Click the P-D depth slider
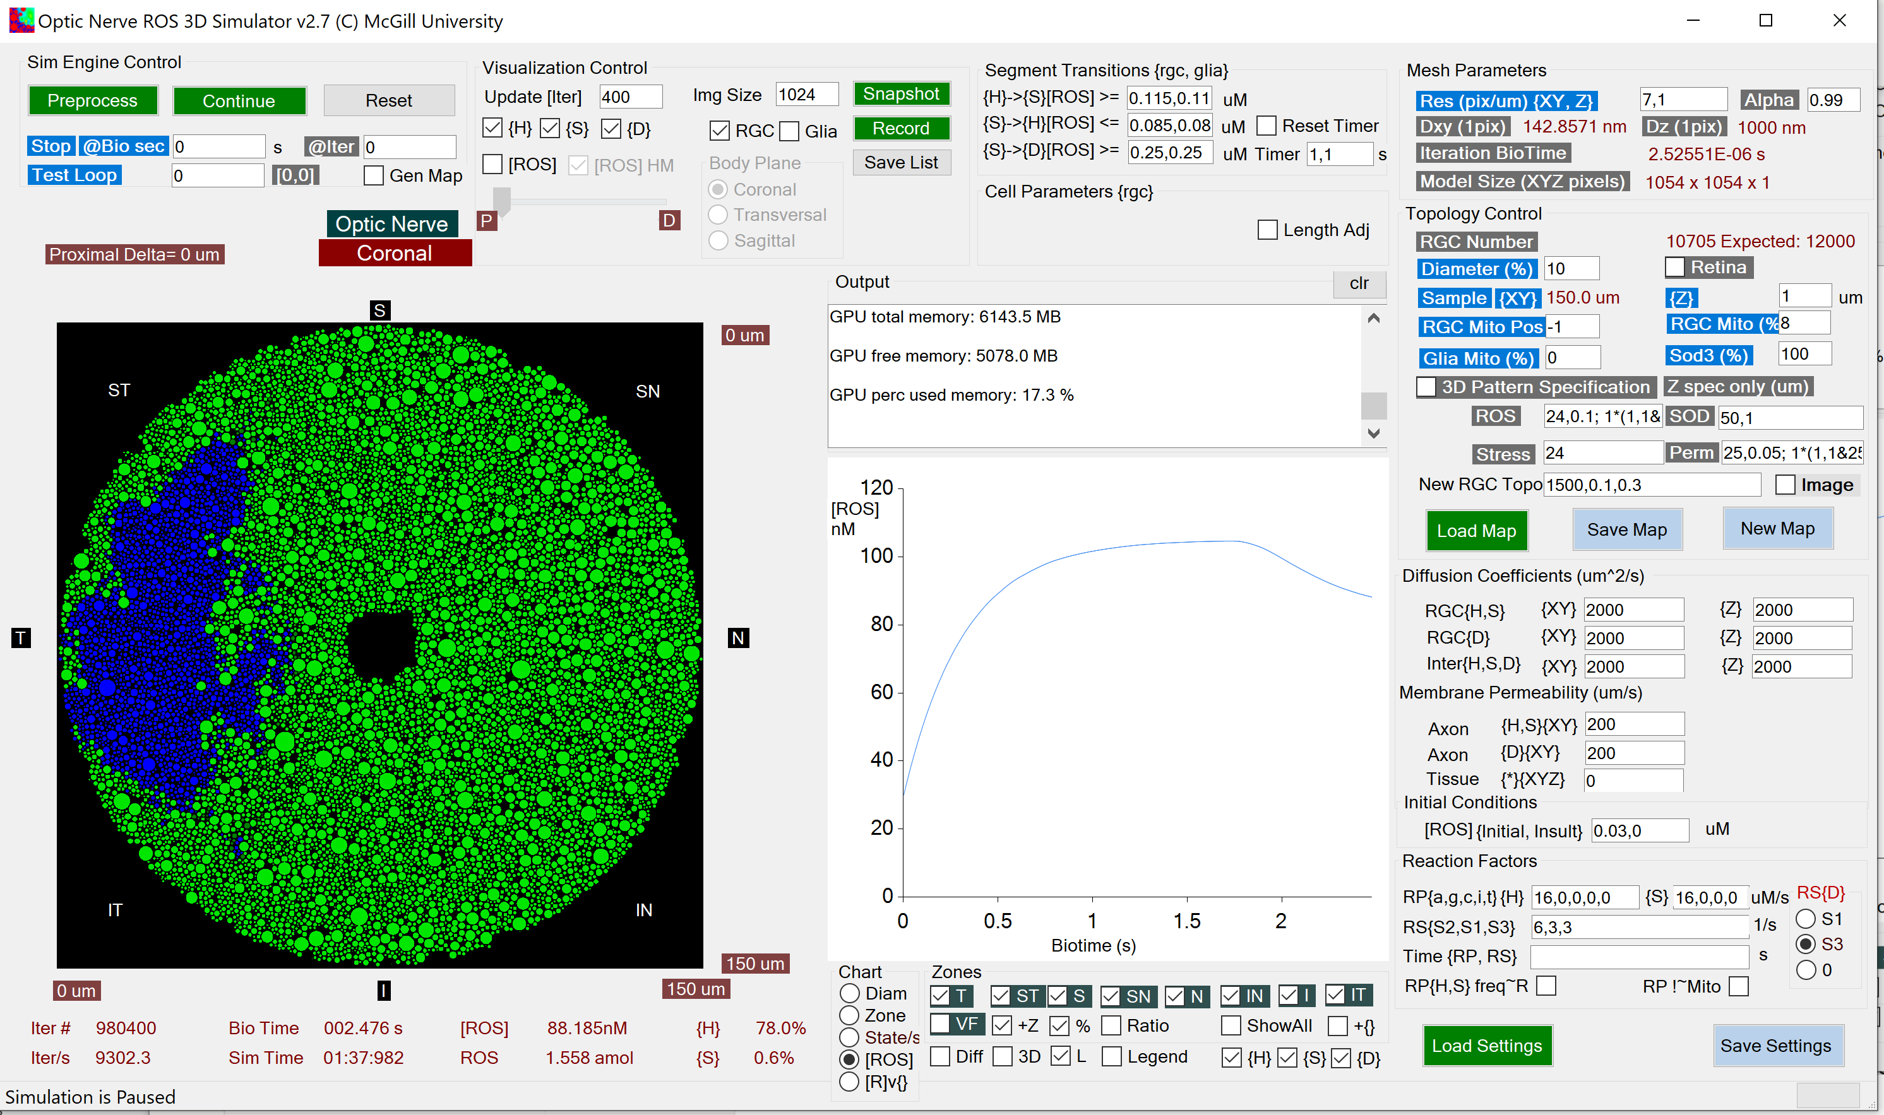The height and width of the screenshot is (1115, 1884). click(502, 200)
